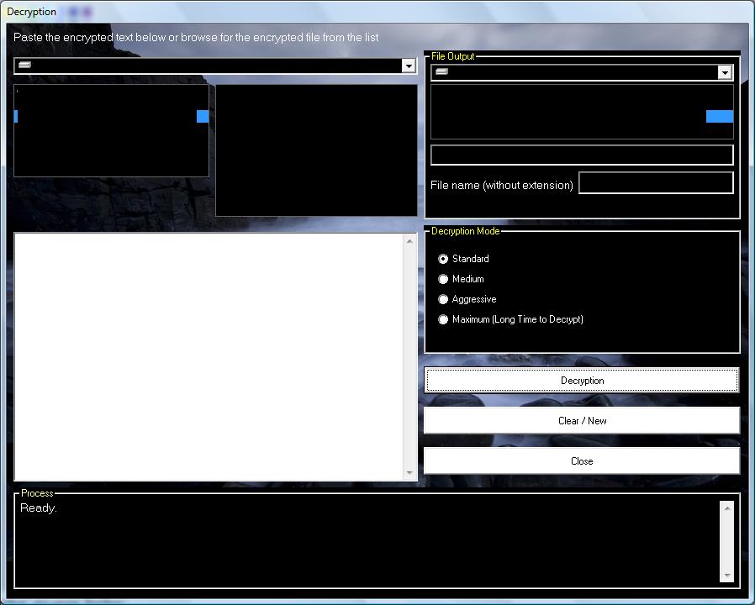Click the drive icon in source drive list
The image size is (755, 605).
(24, 65)
